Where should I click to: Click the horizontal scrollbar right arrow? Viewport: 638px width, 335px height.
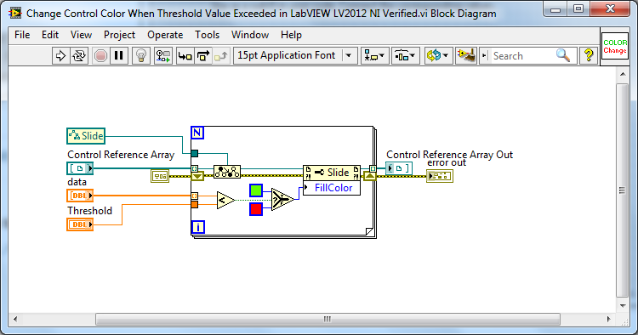point(609,319)
